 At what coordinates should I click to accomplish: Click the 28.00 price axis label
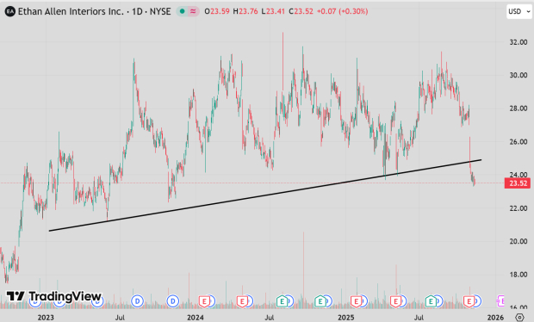tap(518, 108)
